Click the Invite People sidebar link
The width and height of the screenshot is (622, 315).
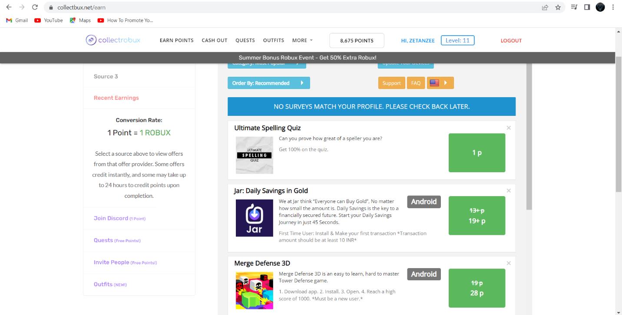pos(125,262)
